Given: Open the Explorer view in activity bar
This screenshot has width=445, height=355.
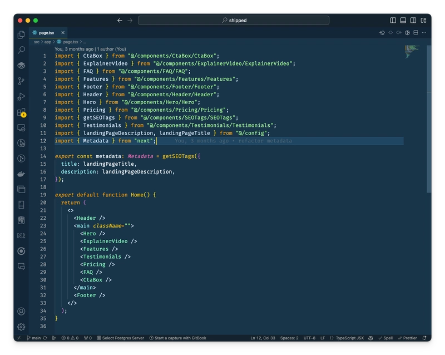Looking at the screenshot, I should (x=21, y=34).
